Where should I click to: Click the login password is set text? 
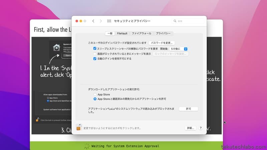pos(117,43)
